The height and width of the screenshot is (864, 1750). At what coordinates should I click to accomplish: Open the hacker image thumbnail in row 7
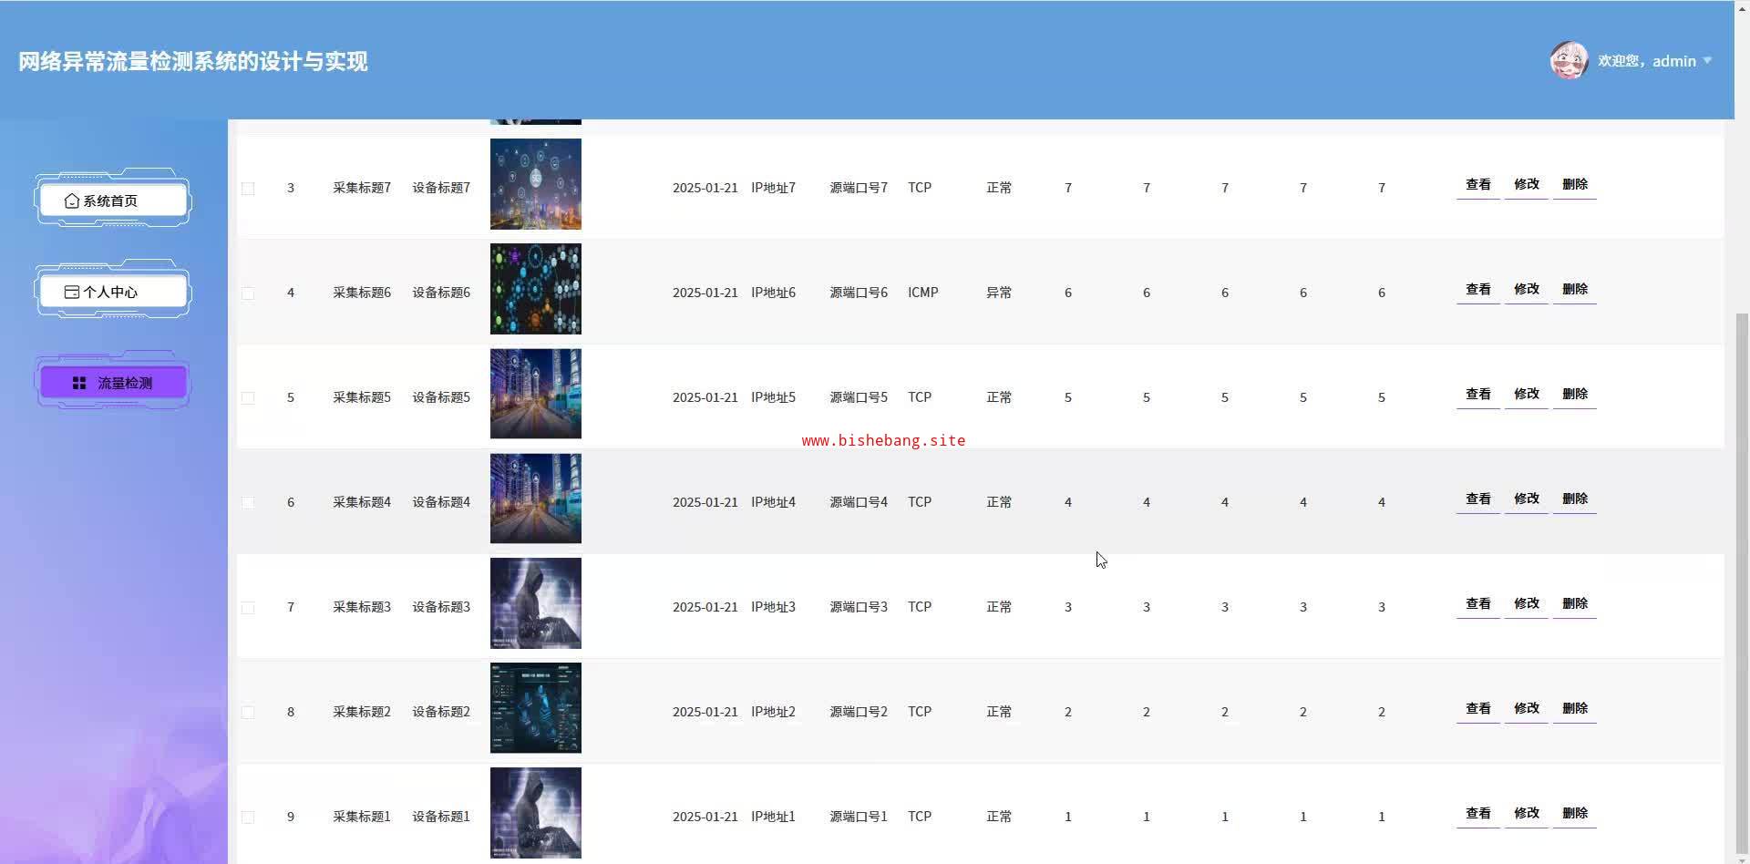(536, 603)
